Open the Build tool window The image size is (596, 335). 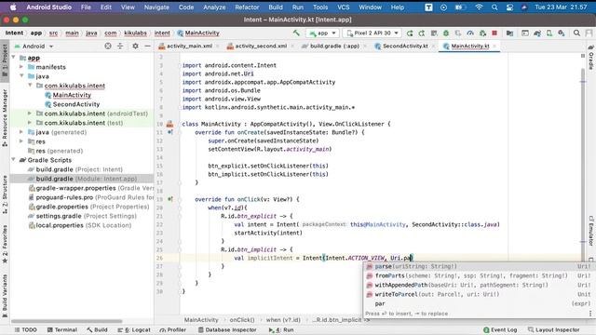tap(97, 329)
